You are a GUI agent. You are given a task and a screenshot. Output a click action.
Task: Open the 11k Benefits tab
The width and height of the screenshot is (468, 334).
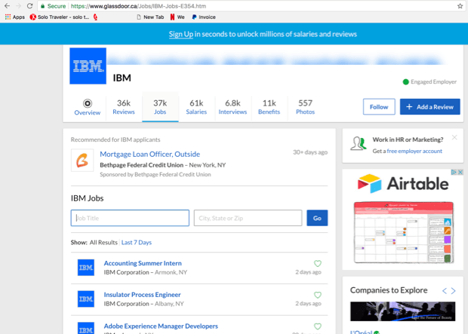click(269, 107)
